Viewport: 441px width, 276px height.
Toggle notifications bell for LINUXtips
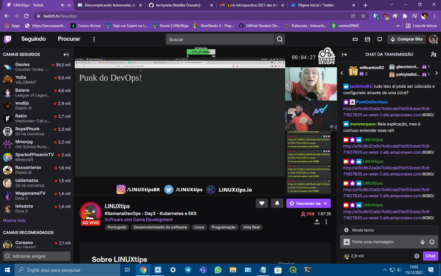277,203
